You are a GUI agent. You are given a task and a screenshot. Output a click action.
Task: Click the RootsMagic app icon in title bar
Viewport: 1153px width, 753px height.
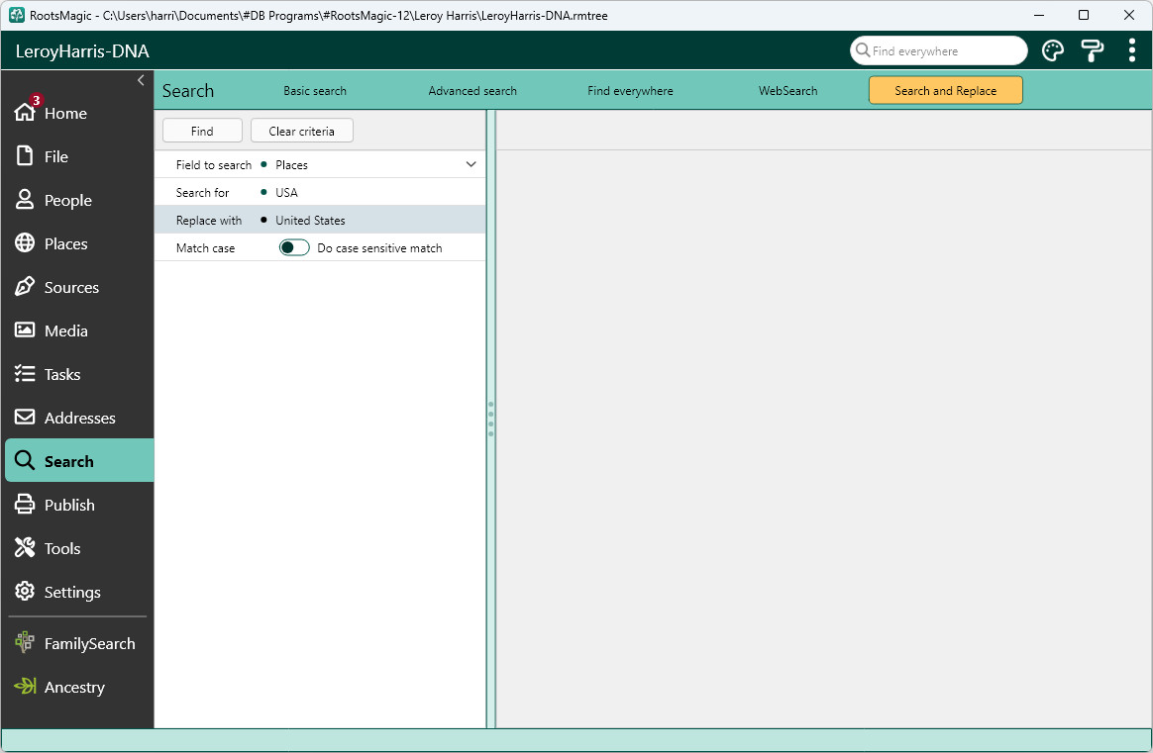tap(16, 15)
